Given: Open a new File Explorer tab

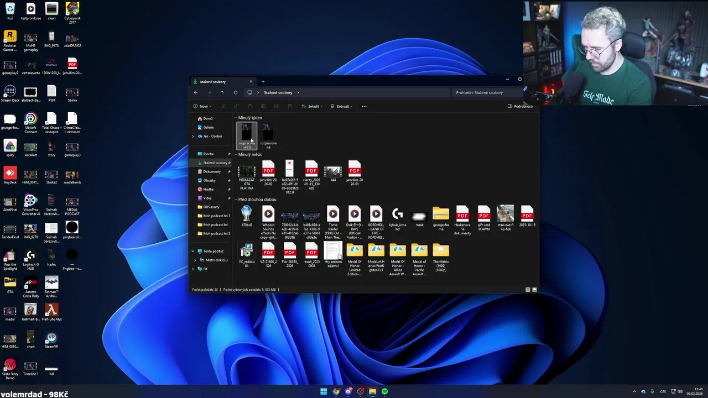Looking at the screenshot, I should coord(263,82).
